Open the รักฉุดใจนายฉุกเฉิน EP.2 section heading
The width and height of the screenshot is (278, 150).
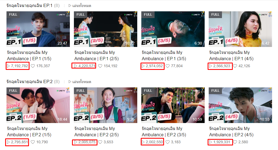pos(30,82)
